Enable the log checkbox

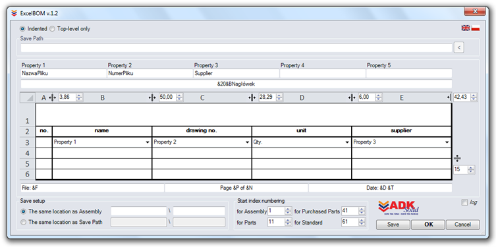click(464, 202)
